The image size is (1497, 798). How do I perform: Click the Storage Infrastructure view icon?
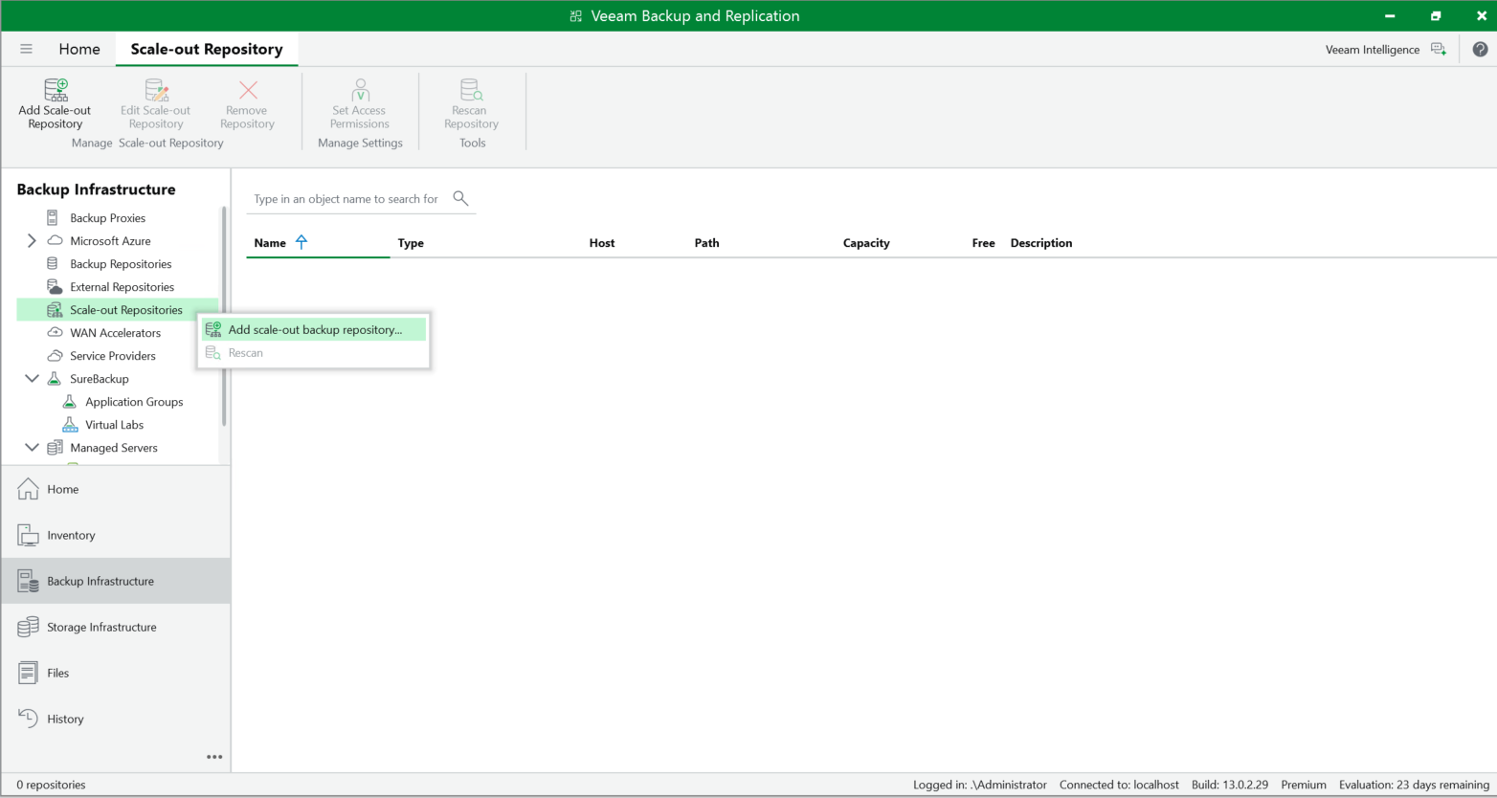click(x=29, y=627)
